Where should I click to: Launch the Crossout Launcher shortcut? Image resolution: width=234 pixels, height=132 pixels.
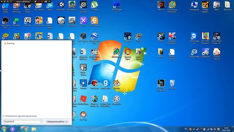click(x=83, y=7)
